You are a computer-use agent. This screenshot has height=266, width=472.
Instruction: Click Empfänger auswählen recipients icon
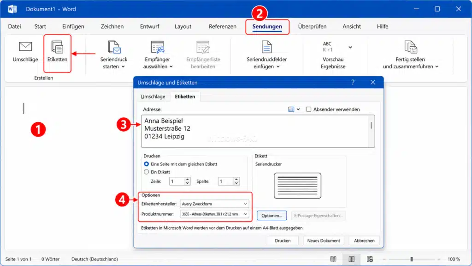(158, 47)
